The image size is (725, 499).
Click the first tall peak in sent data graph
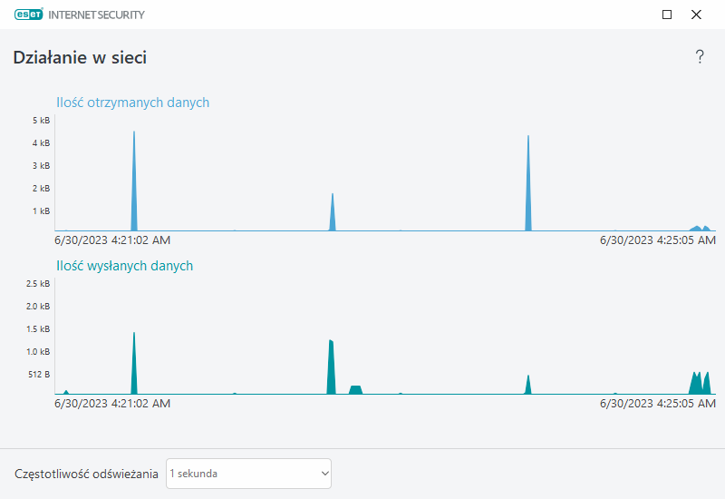click(x=134, y=367)
